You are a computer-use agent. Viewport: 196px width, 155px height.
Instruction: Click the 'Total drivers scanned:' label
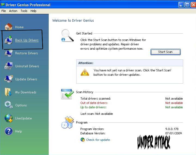(x=96, y=99)
